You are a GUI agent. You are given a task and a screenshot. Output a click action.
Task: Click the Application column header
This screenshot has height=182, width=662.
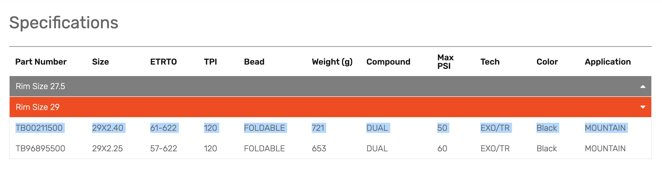(608, 62)
